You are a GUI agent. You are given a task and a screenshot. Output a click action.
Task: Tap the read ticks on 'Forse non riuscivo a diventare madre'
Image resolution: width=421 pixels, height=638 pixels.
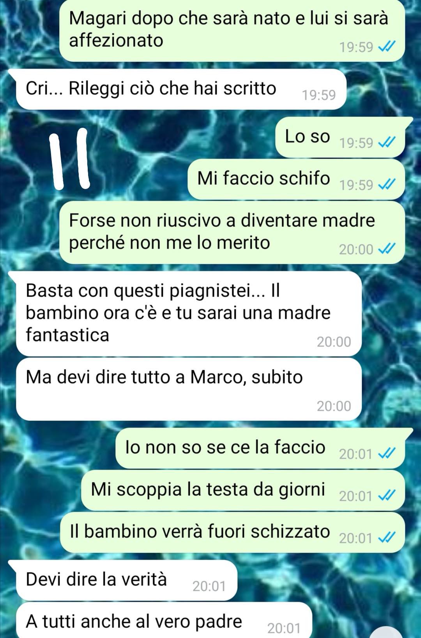(387, 249)
